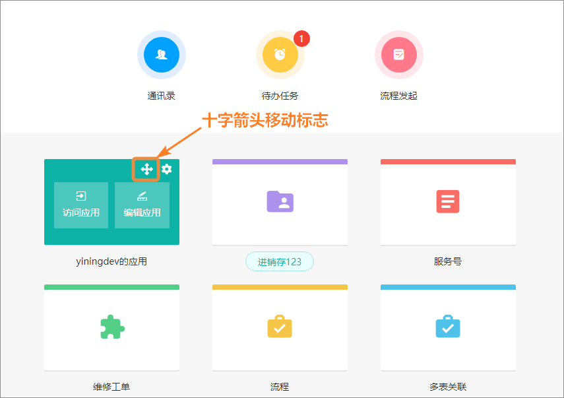Click the purple folder icon card

click(x=280, y=201)
